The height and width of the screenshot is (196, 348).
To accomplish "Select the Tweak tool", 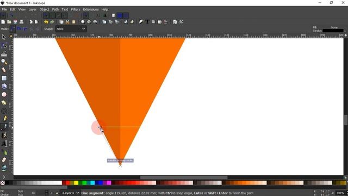I will [4, 53].
